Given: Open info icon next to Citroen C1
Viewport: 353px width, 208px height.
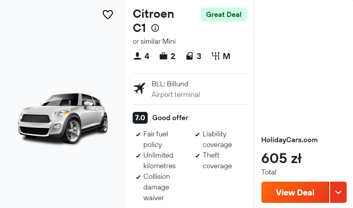Looking at the screenshot, I should coord(155,28).
